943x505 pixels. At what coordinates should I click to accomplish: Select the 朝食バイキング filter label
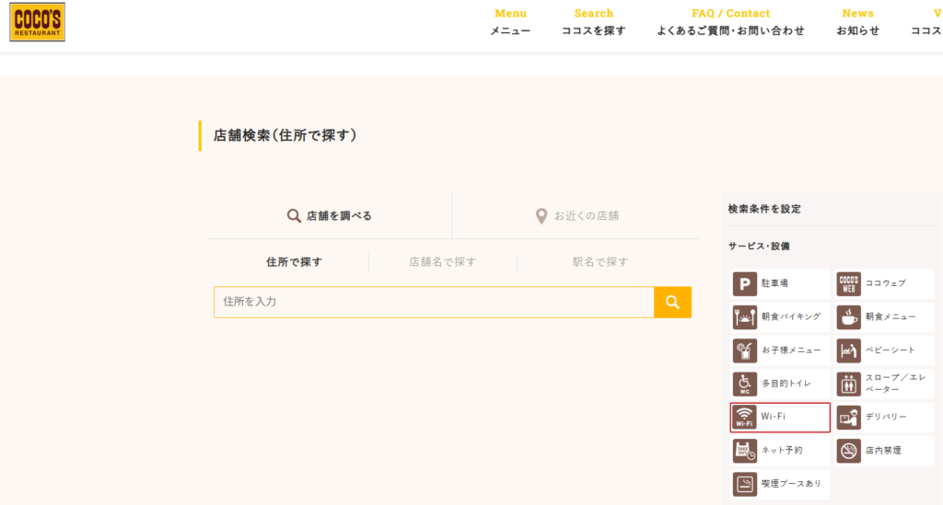click(x=791, y=316)
